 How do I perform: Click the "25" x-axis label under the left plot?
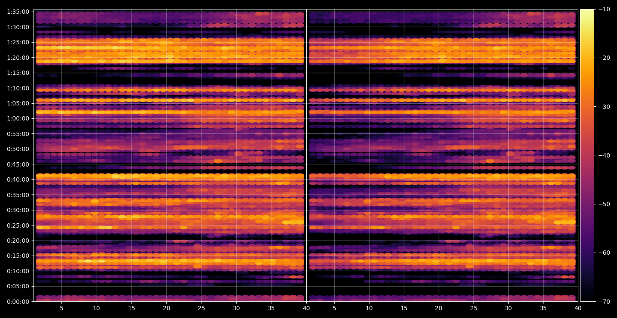pyautogui.click(x=202, y=309)
